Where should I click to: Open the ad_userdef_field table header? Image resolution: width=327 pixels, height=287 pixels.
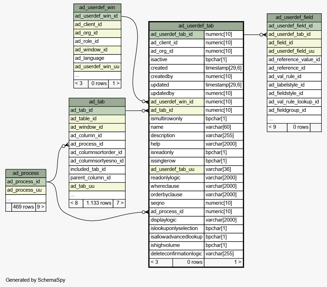(x=294, y=17)
